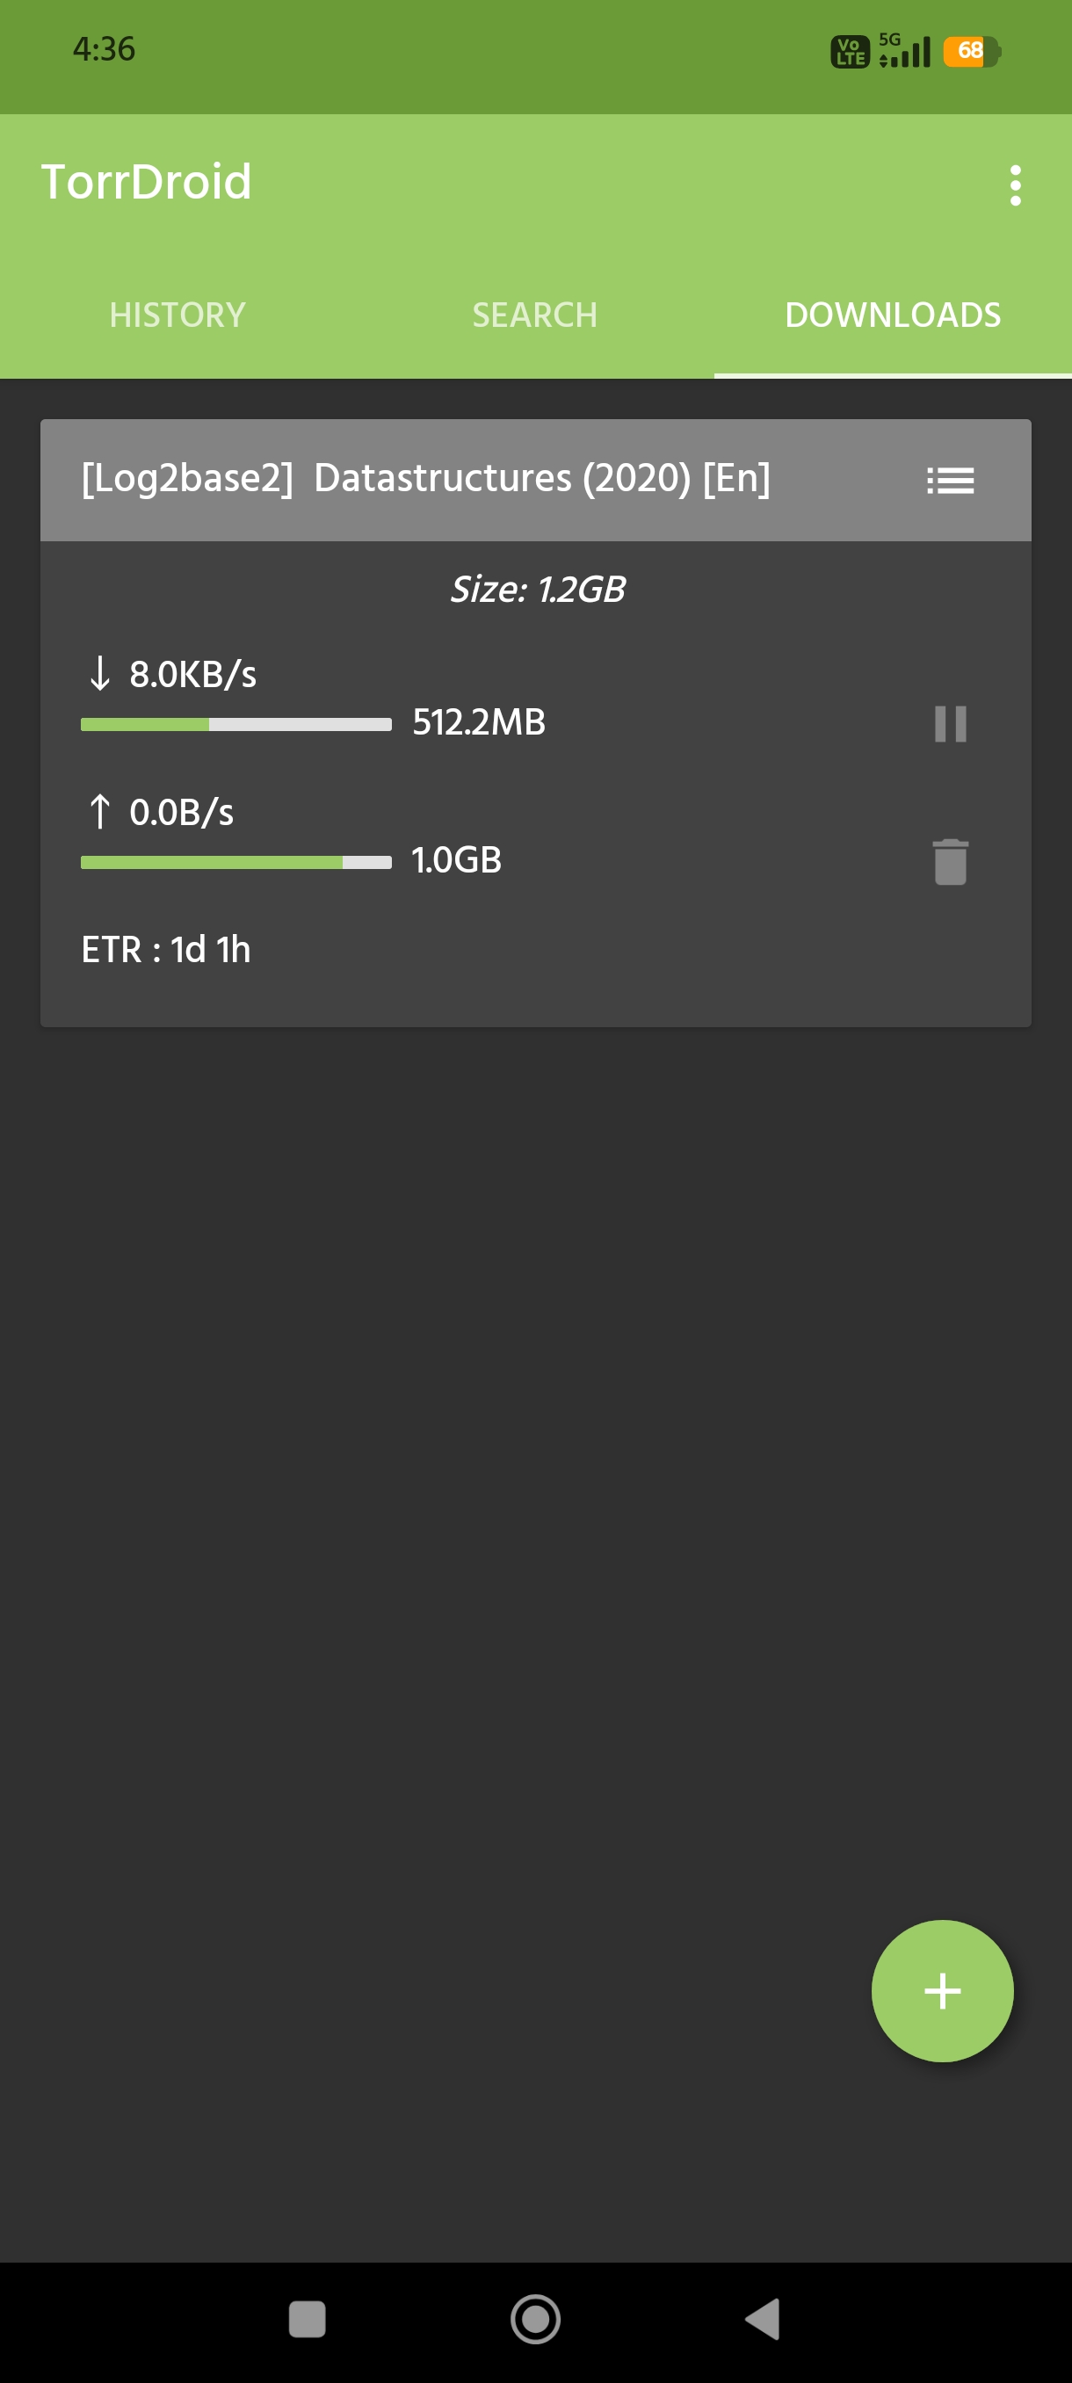Open recent apps with square button

click(307, 2319)
